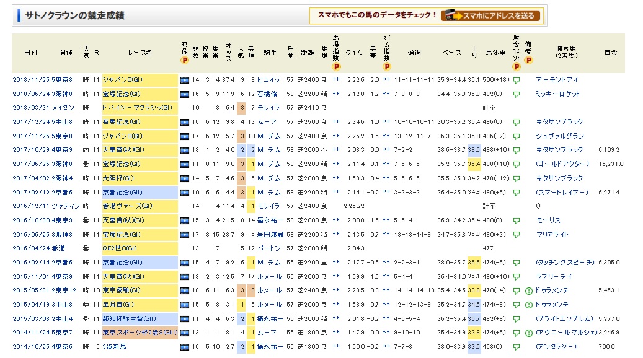Viewport: 643px width, 358px height.
Task: Click the remarks icon in 東京優駿 row
Action: pyautogui.click(x=528, y=290)
